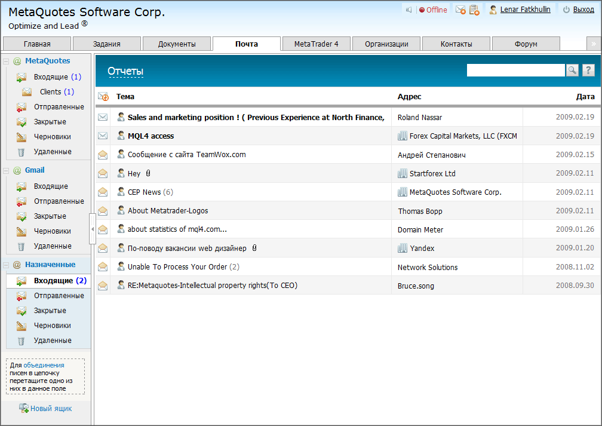The height and width of the screenshot is (426, 602).
Task: Click company icon beside Startforex Ltd
Action: tap(403, 173)
